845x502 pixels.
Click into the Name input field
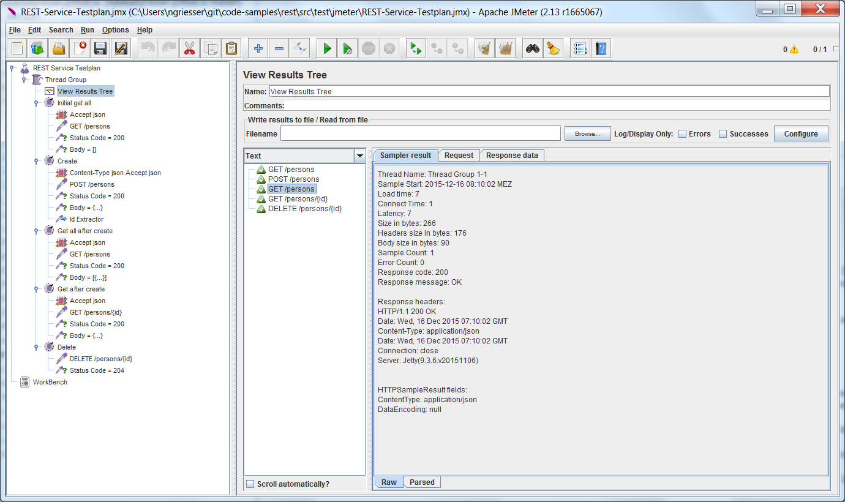[x=549, y=91]
